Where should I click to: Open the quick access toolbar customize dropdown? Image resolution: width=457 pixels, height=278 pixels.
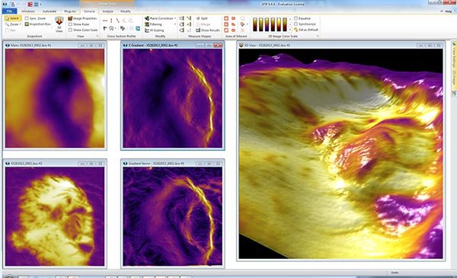(41, 5)
